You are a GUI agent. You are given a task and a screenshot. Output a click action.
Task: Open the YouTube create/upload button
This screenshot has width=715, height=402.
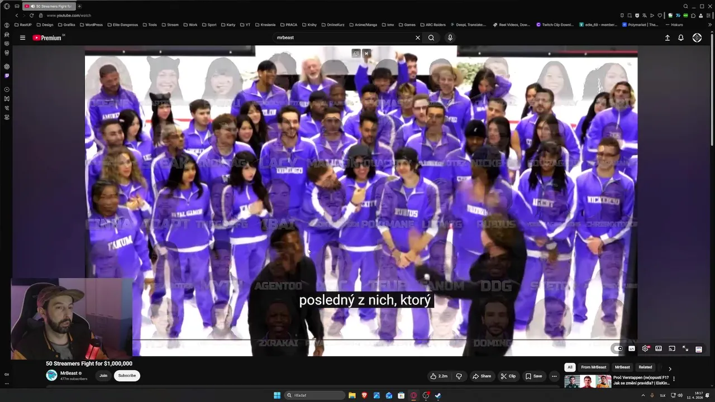(x=667, y=38)
